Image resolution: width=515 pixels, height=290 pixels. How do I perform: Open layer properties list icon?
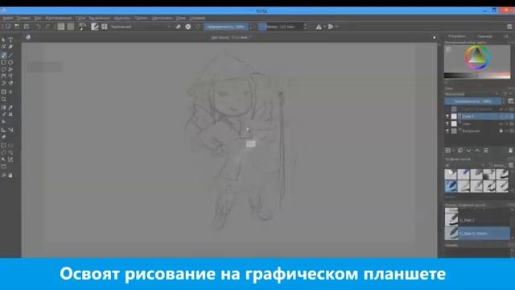486,151
